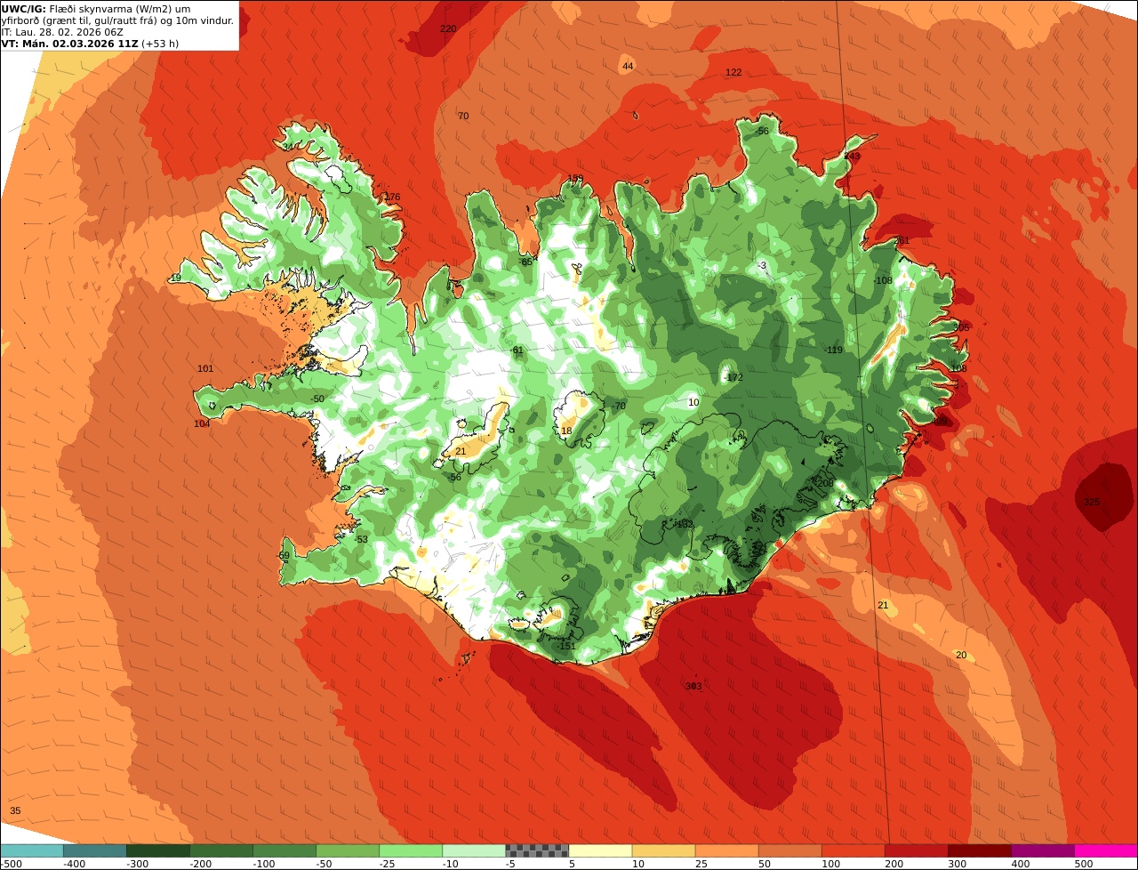Click the map value 325 in the dark red area
Viewport: 1138px width, 870px height.
coord(1092,503)
